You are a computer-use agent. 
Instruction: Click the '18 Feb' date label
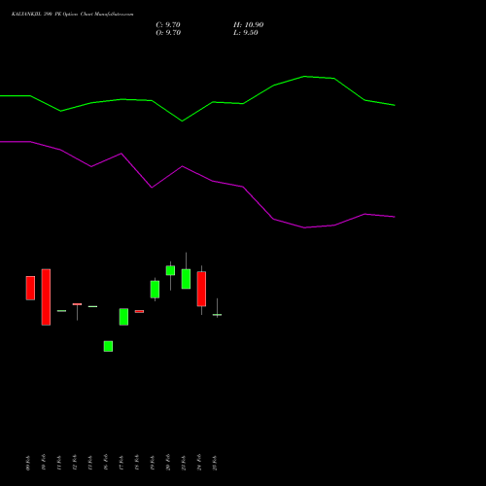pos(137,463)
